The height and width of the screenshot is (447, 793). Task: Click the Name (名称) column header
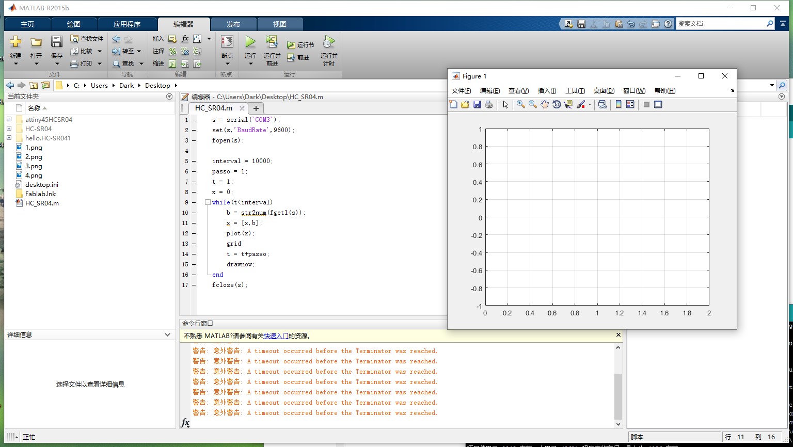pyautogui.click(x=34, y=108)
